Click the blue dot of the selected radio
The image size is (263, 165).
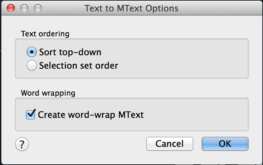pyautogui.click(x=32, y=52)
